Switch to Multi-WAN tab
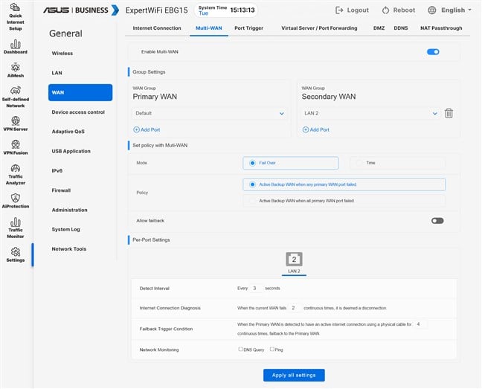482x389 pixels. coord(209,28)
